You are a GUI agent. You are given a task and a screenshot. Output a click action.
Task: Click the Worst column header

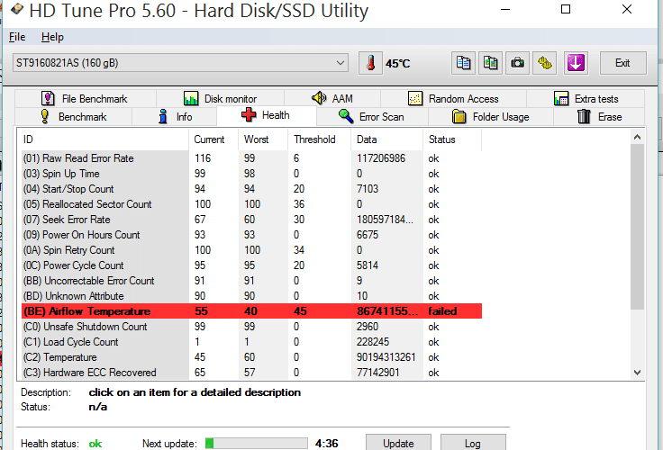(263, 139)
